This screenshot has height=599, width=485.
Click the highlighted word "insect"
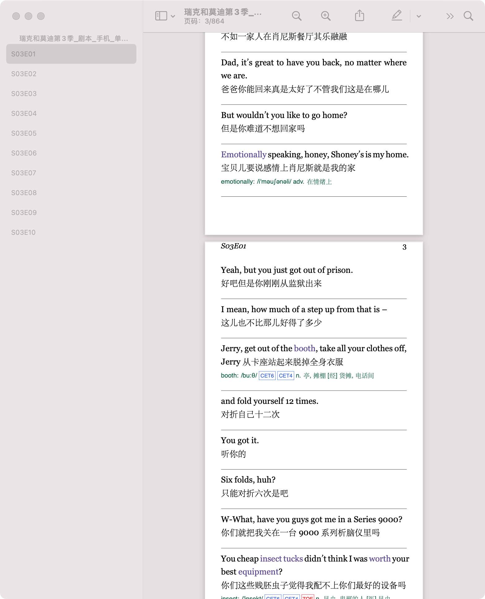coord(271,558)
